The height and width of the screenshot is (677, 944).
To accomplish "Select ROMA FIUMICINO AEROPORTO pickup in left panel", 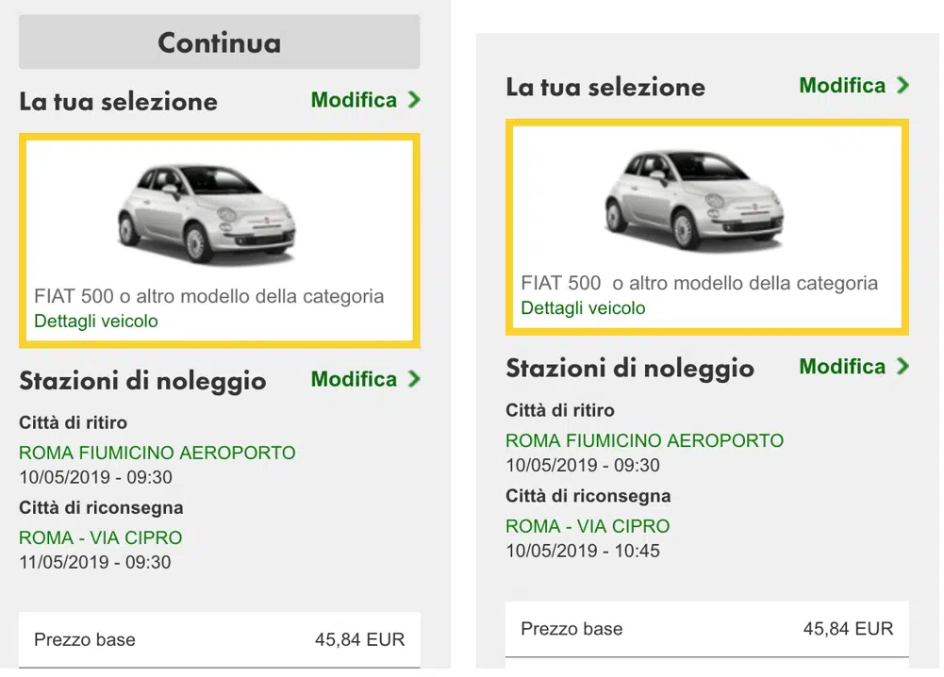I will click(157, 453).
